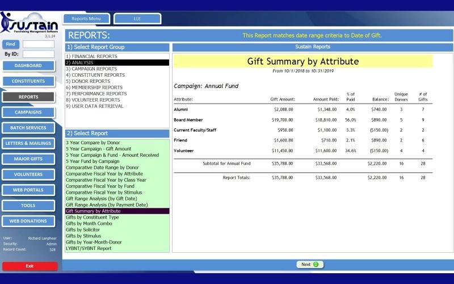Image resolution: width=454 pixels, height=284 pixels.
Task: Select User Data Retrieval group
Action: tap(95, 106)
